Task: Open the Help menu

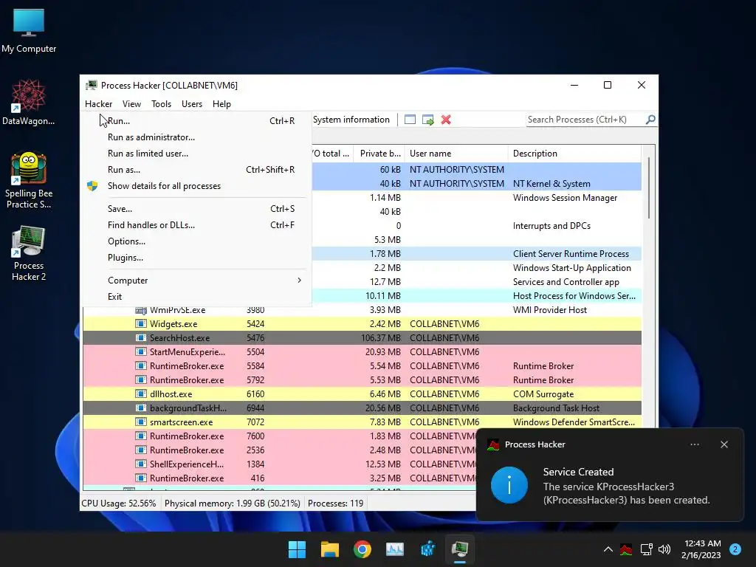Action: [221, 104]
